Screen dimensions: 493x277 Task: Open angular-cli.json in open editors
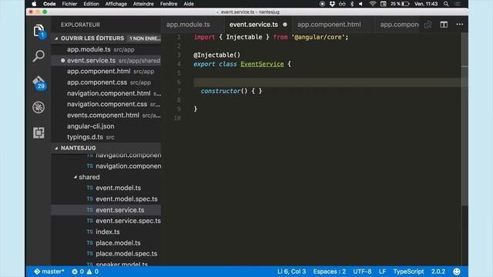tap(106, 126)
